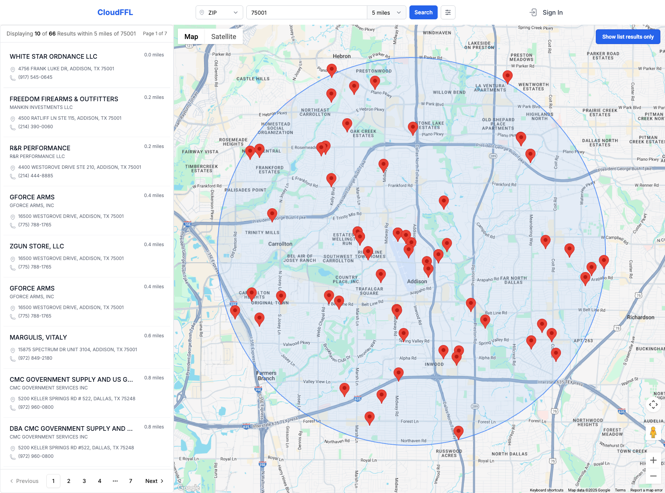The image size is (665, 493).
Task: Select map marker on President George Bush Tpke west
Action: click(272, 215)
